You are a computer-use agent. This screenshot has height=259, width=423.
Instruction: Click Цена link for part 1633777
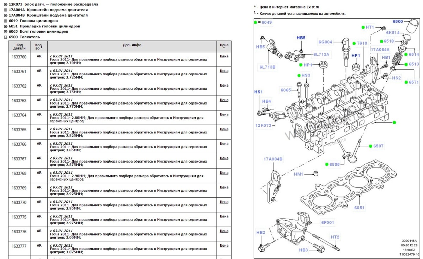(x=224, y=246)
